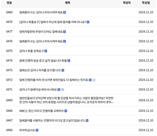The image size is (157, 136).
Task: Select the post number 6467
Action: point(9,121)
